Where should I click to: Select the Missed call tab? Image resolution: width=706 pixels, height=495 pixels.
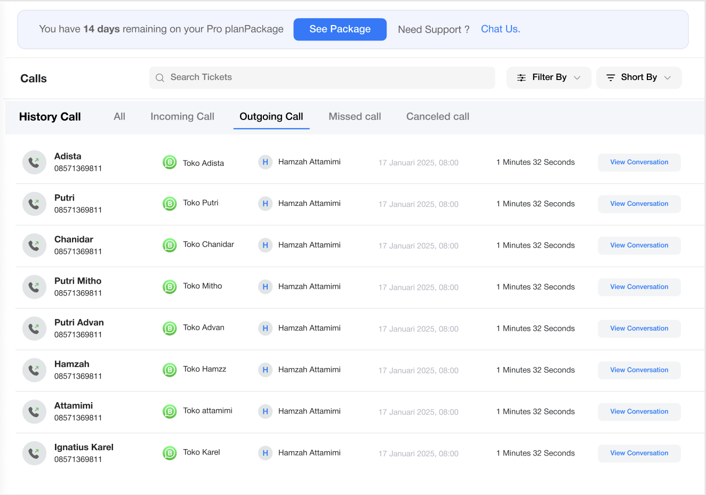(x=355, y=117)
